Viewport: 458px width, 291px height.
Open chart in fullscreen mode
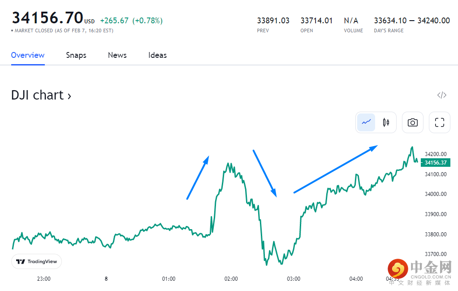coord(440,122)
